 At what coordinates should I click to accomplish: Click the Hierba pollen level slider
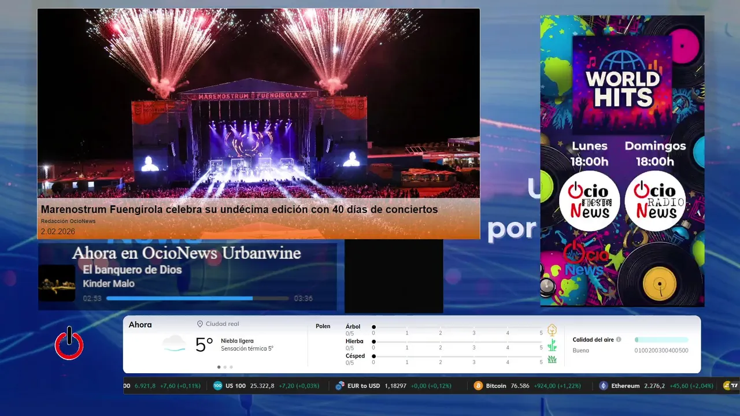pos(458,341)
